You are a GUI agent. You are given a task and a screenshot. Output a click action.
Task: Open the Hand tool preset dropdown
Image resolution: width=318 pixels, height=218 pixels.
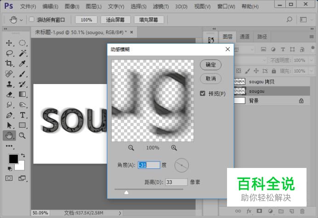coord(21,20)
